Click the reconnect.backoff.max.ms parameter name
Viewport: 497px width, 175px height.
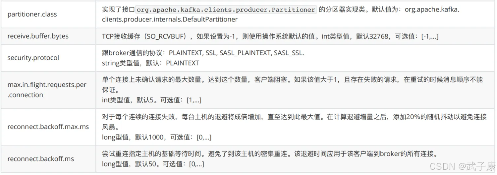(x=48, y=127)
